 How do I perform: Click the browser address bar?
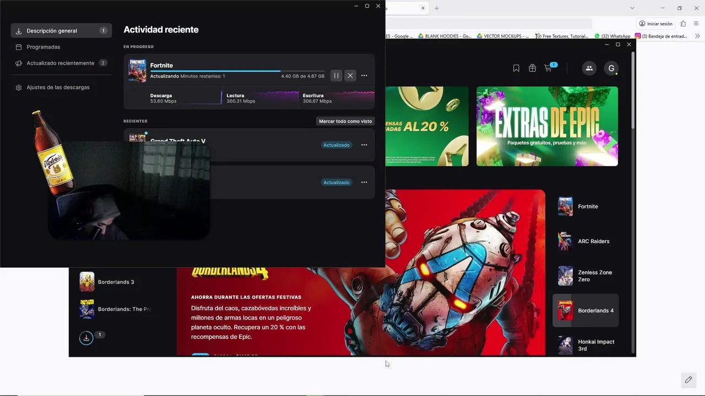point(487,24)
